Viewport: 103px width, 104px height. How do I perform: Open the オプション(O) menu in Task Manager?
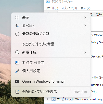[69, 8]
